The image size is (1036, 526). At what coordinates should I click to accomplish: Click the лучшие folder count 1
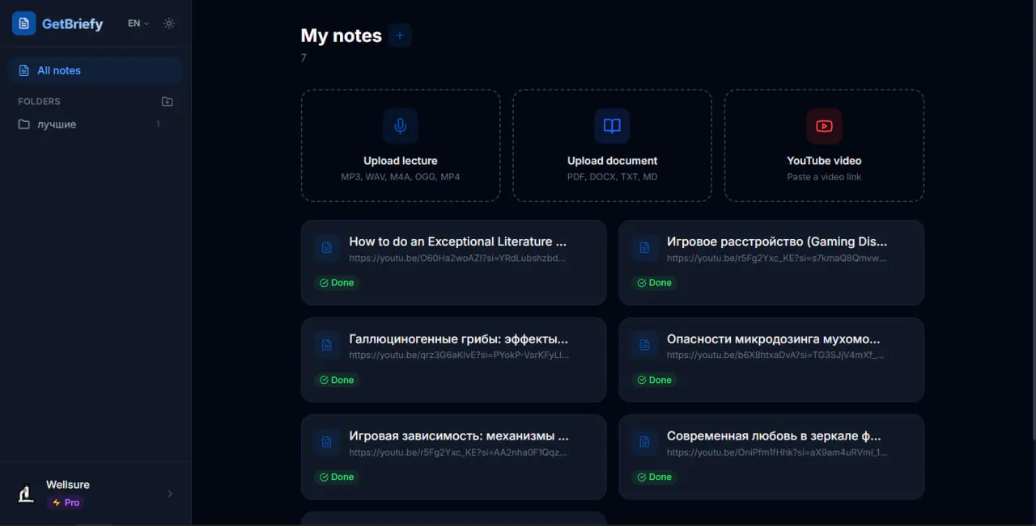159,124
